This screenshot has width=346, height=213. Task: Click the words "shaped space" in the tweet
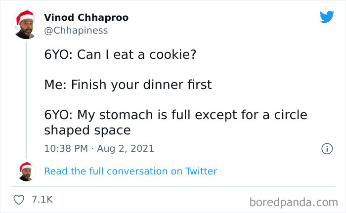(x=87, y=130)
